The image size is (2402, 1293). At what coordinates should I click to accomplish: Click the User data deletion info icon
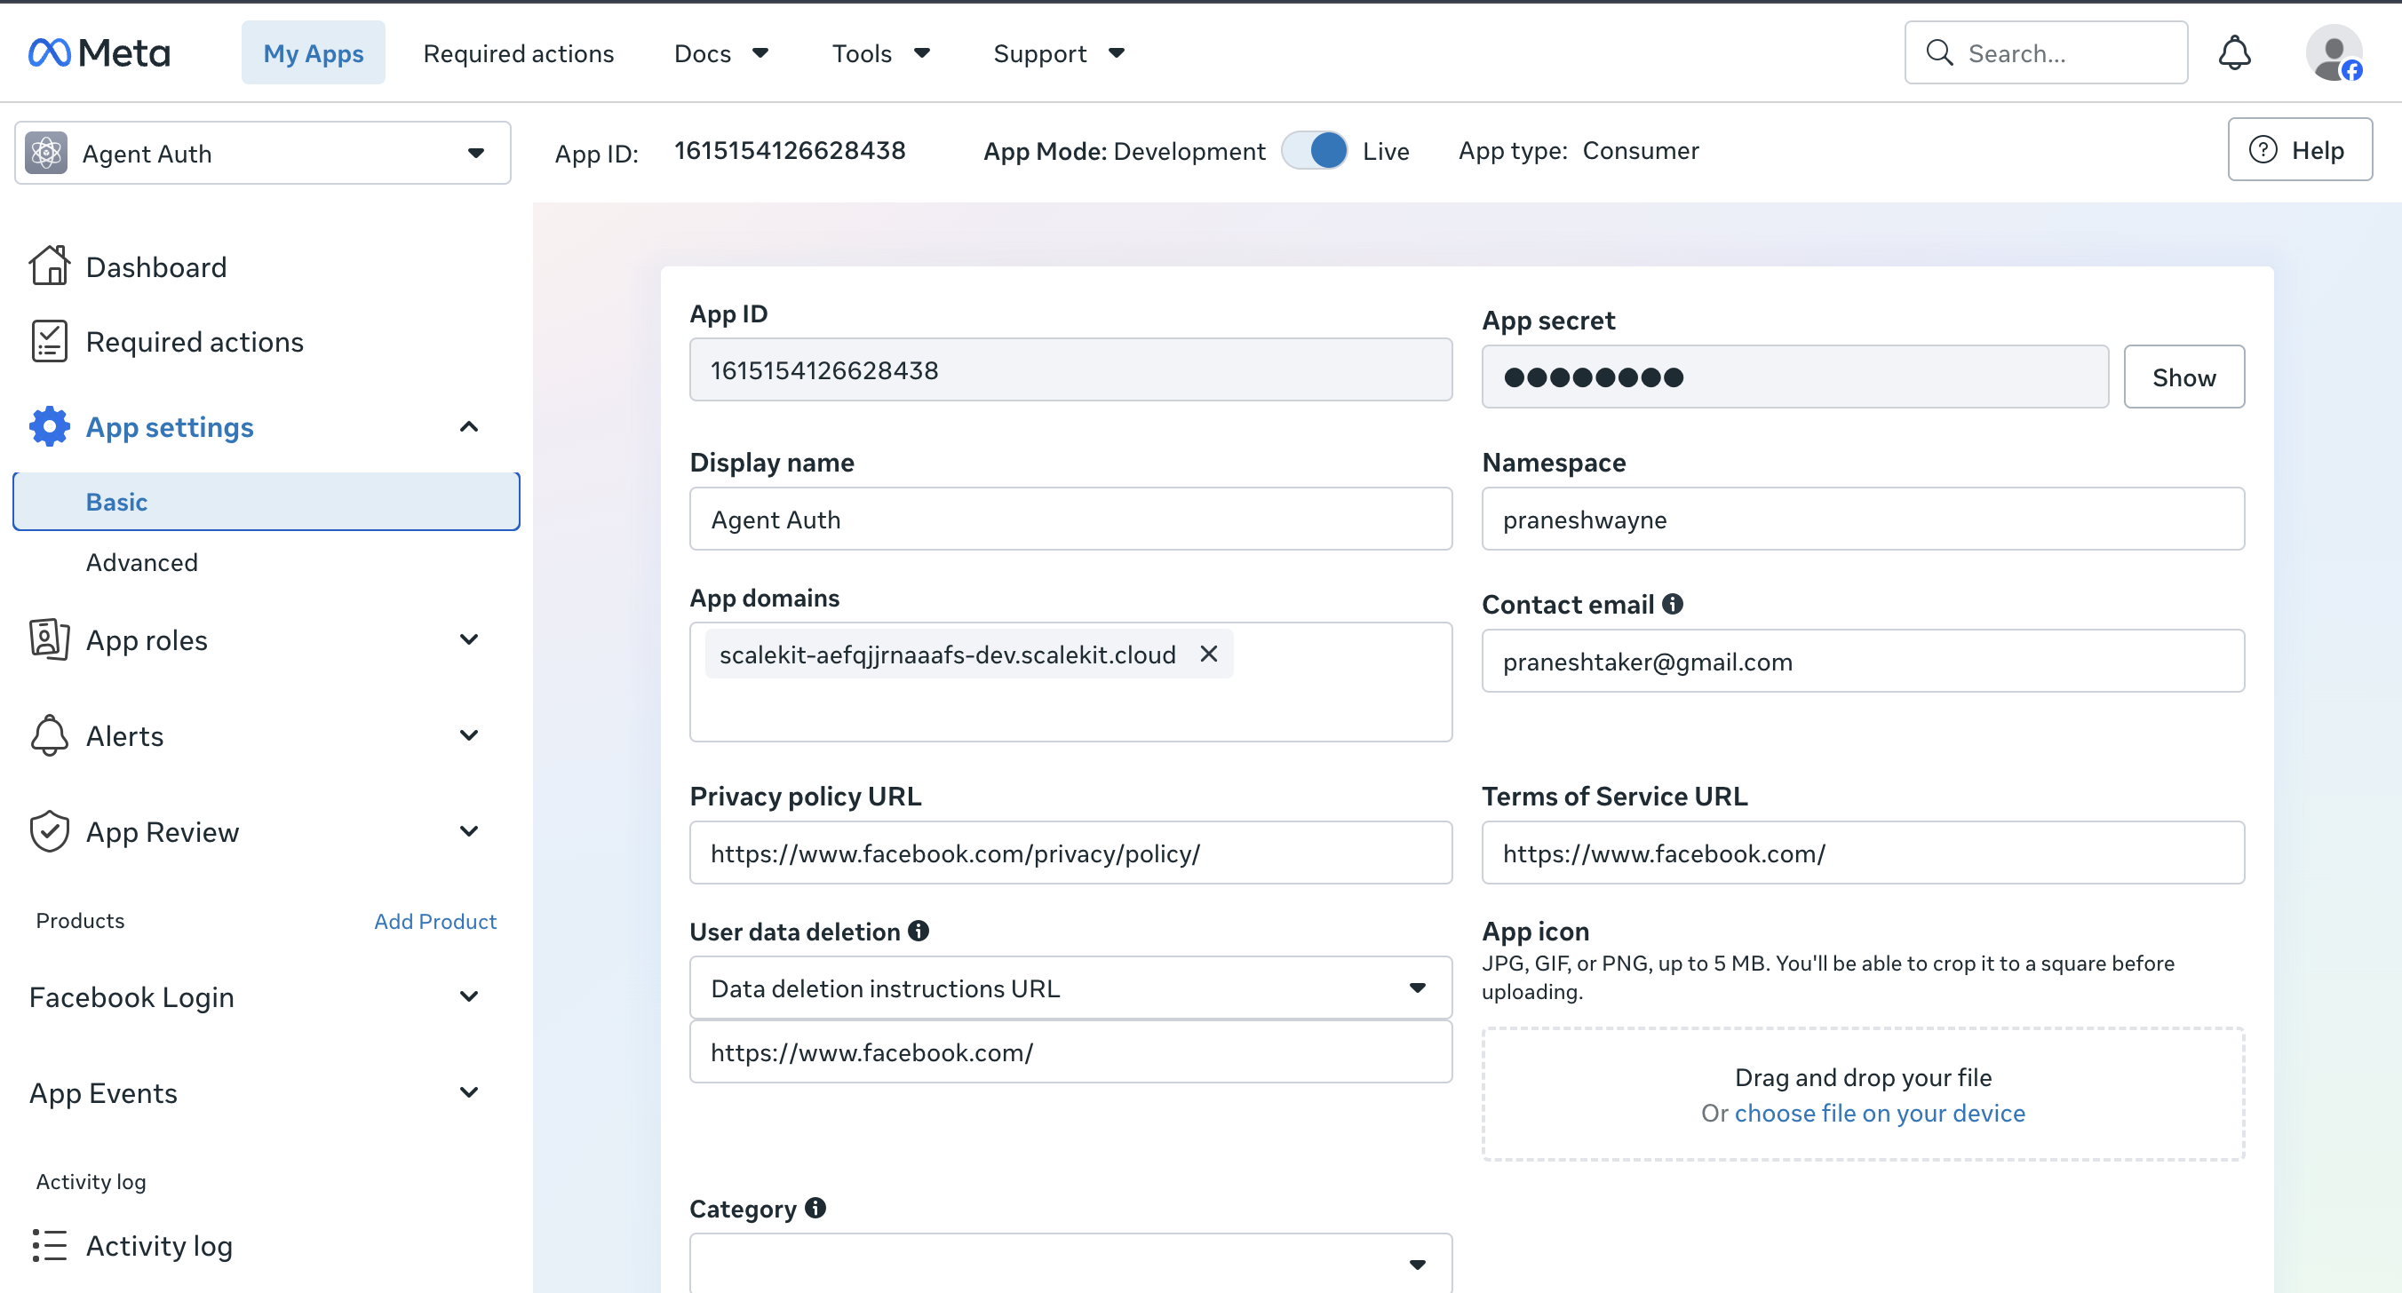[919, 931]
